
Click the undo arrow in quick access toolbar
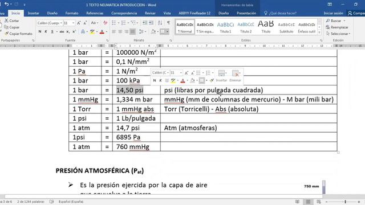point(6,4)
